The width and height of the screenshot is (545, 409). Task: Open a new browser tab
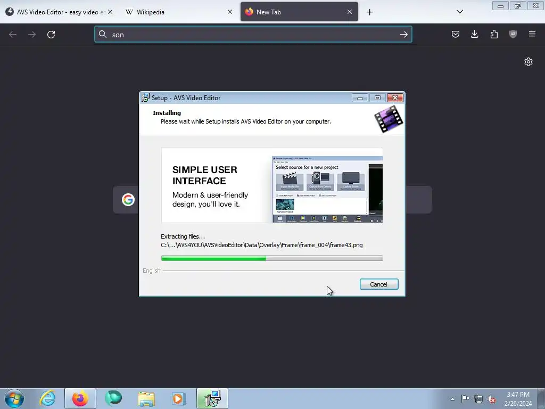369,12
